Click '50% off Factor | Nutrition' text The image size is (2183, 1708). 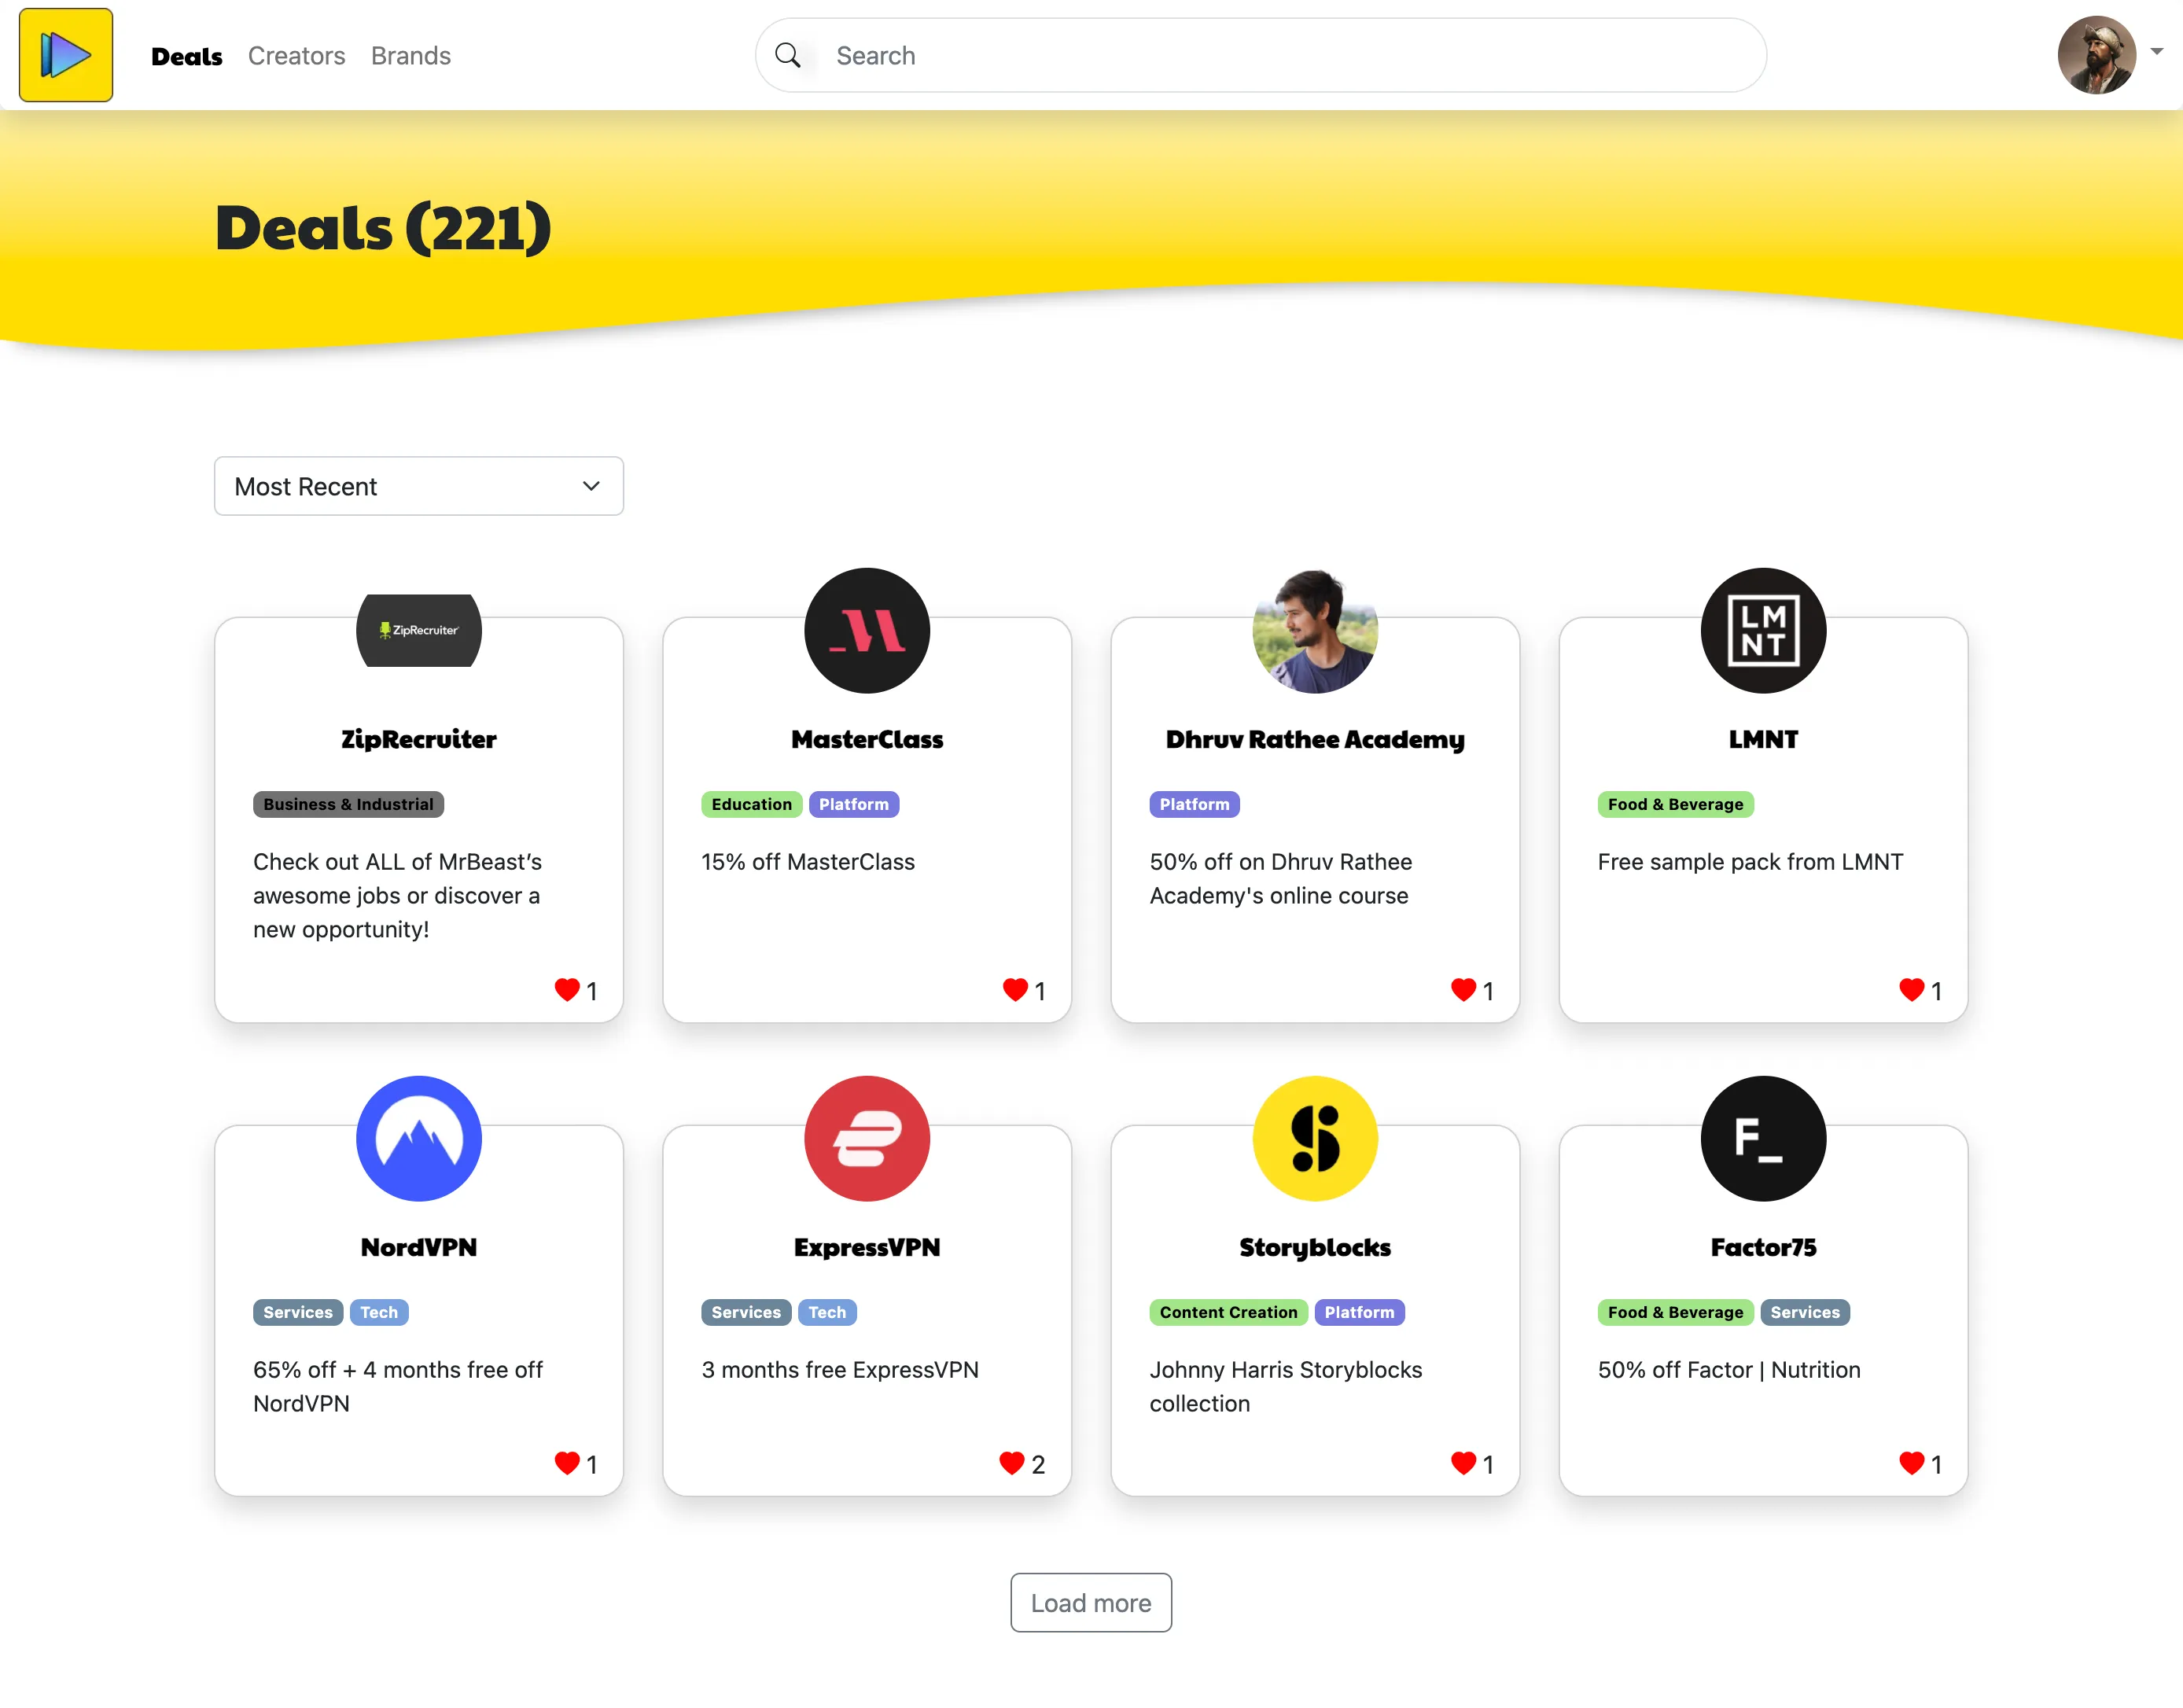click(1729, 1370)
